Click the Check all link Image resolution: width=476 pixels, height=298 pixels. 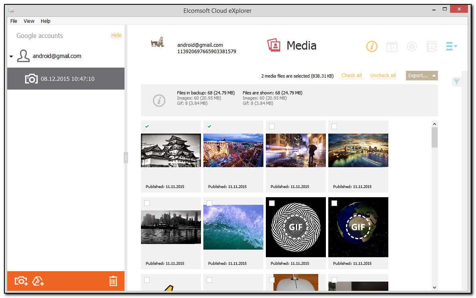(x=351, y=76)
